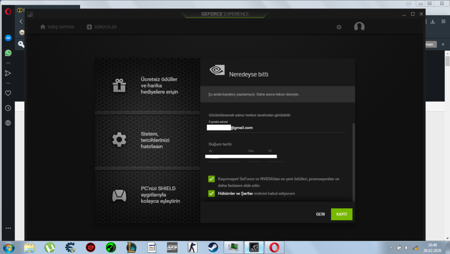Open the Gün day dropdown
The width and height of the screenshot is (450, 254).
click(x=254, y=157)
